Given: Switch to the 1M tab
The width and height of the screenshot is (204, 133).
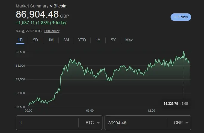Looking at the screenshot, I should [x=51, y=40].
